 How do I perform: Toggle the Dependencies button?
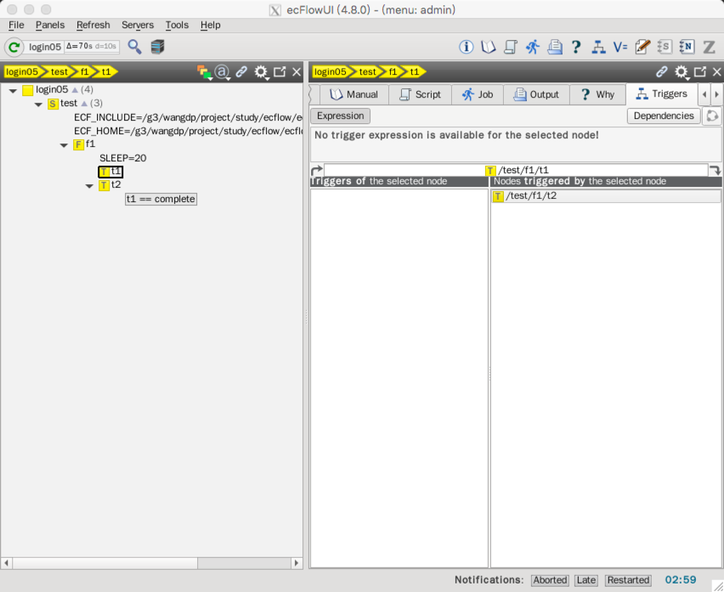tap(664, 116)
